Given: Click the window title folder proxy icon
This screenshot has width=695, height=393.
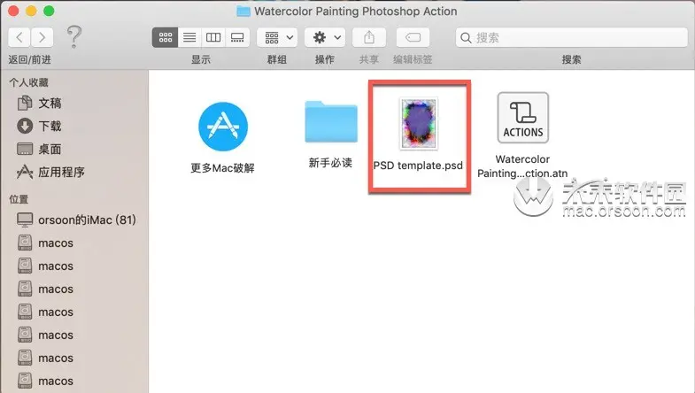Looking at the screenshot, I should click(x=243, y=12).
